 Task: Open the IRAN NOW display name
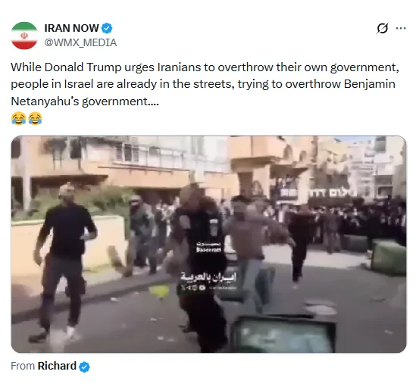[71, 28]
